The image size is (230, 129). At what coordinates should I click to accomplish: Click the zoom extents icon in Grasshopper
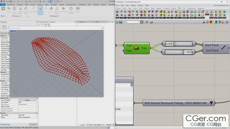coord(142,22)
